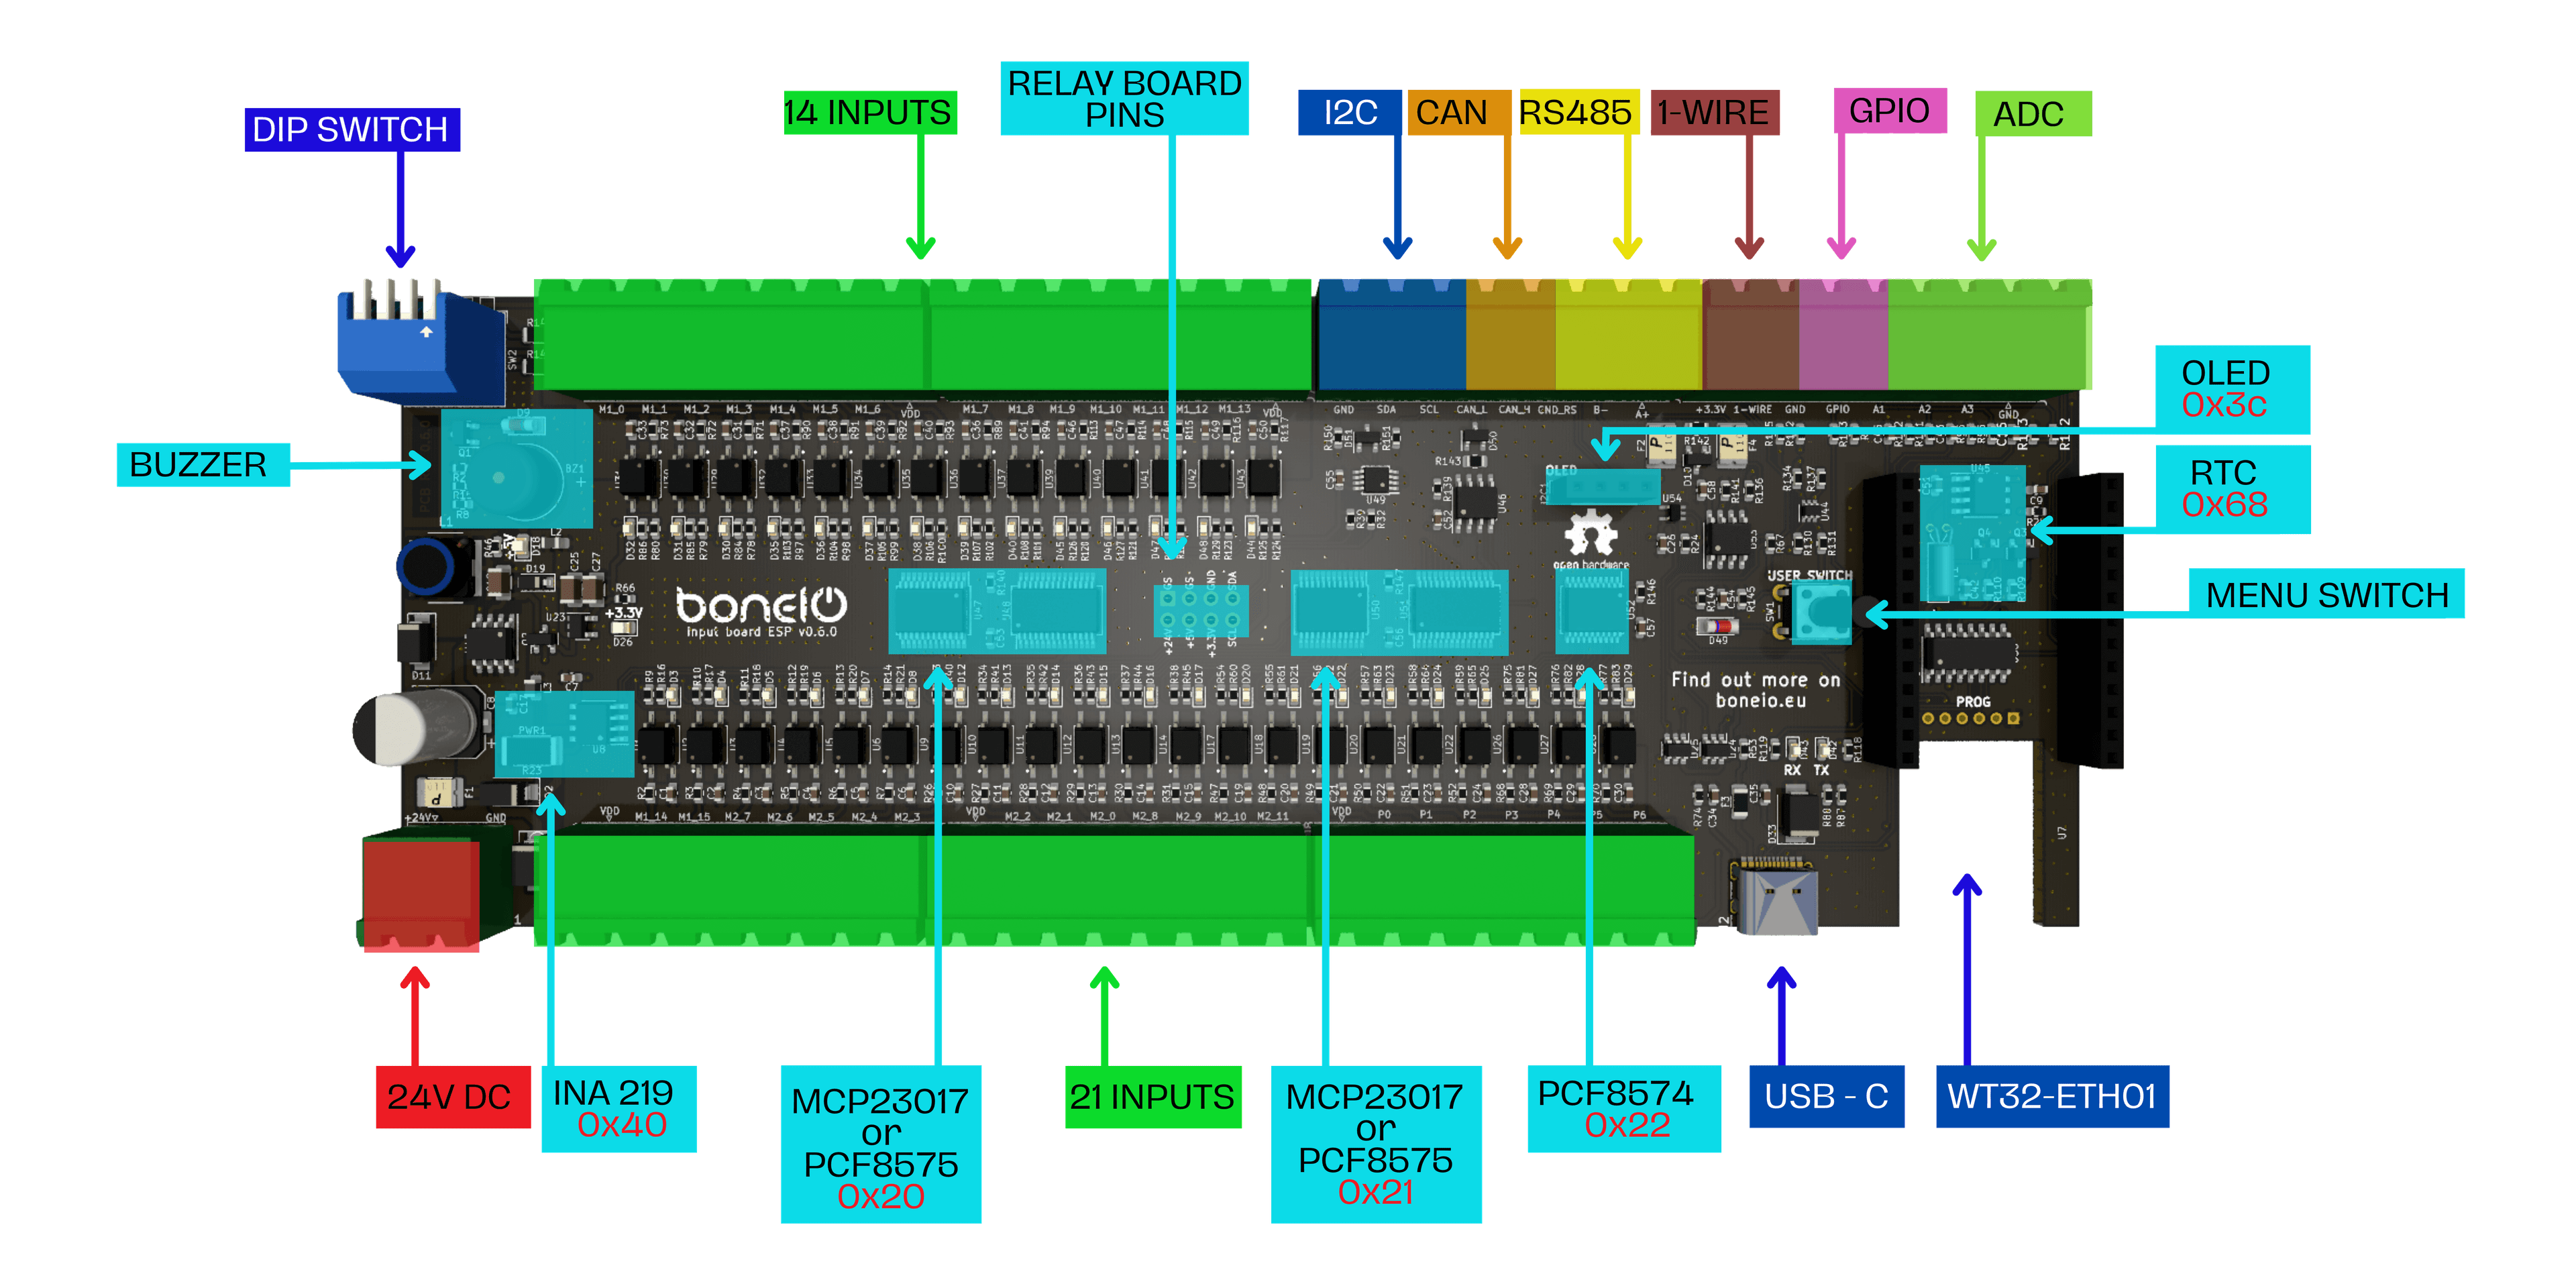Screen dimensions: 2576x1288
Task: Select the MENU SWITCH label
Action: 2326,594
